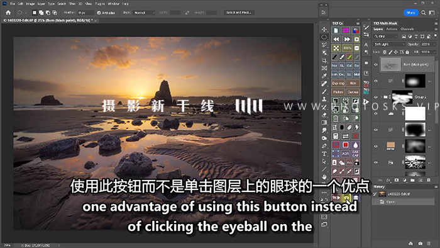This screenshot has height=248, width=440.
Task: Open the Window menu
Action: coord(113,4)
